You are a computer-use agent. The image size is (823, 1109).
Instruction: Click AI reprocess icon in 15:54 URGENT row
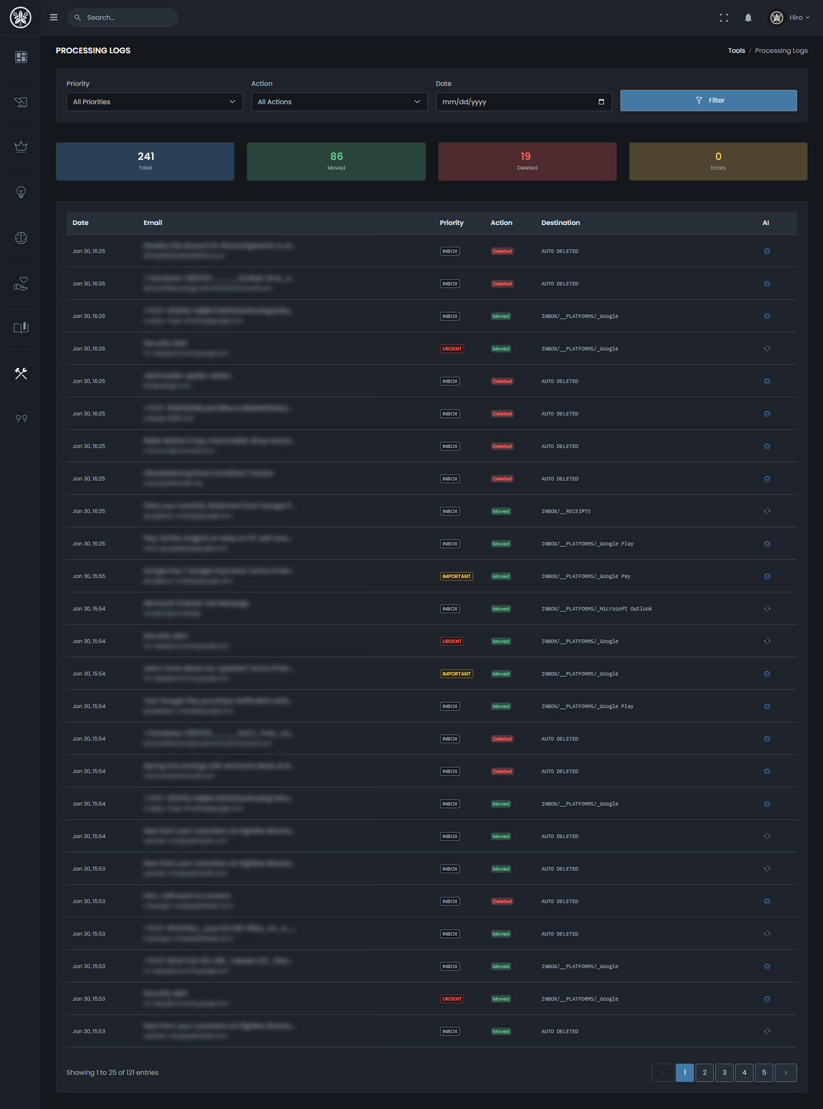(767, 641)
